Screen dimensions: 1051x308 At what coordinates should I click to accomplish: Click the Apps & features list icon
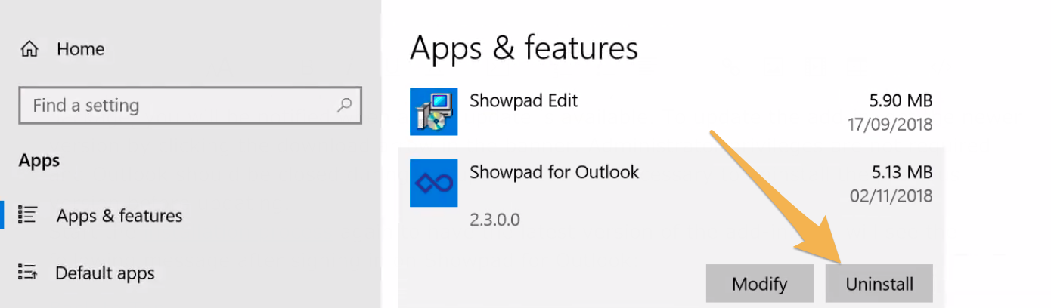(28, 215)
